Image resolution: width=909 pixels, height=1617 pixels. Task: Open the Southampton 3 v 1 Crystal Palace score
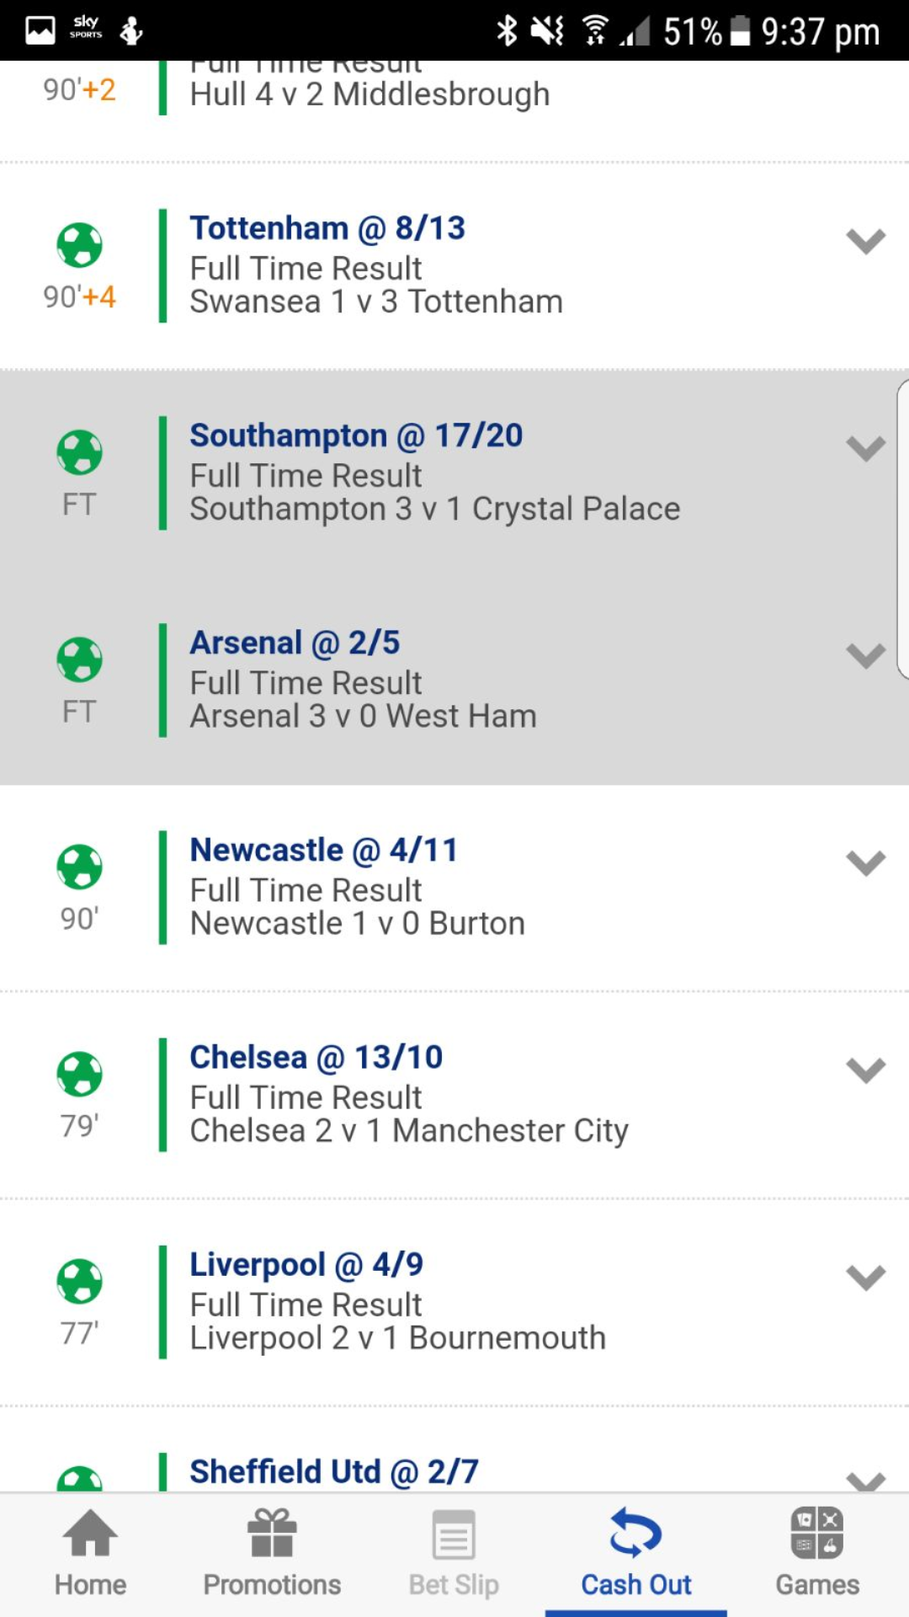[435, 509]
